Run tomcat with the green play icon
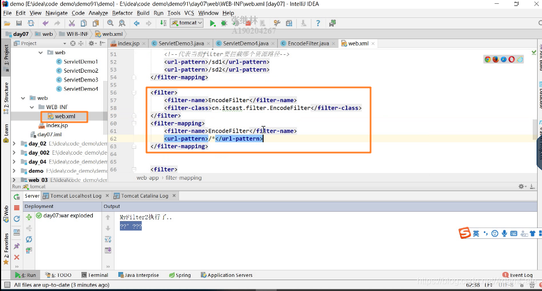The image size is (542, 291). click(x=212, y=23)
